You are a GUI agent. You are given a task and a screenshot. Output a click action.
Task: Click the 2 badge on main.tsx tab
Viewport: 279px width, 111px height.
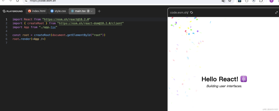click(88, 11)
